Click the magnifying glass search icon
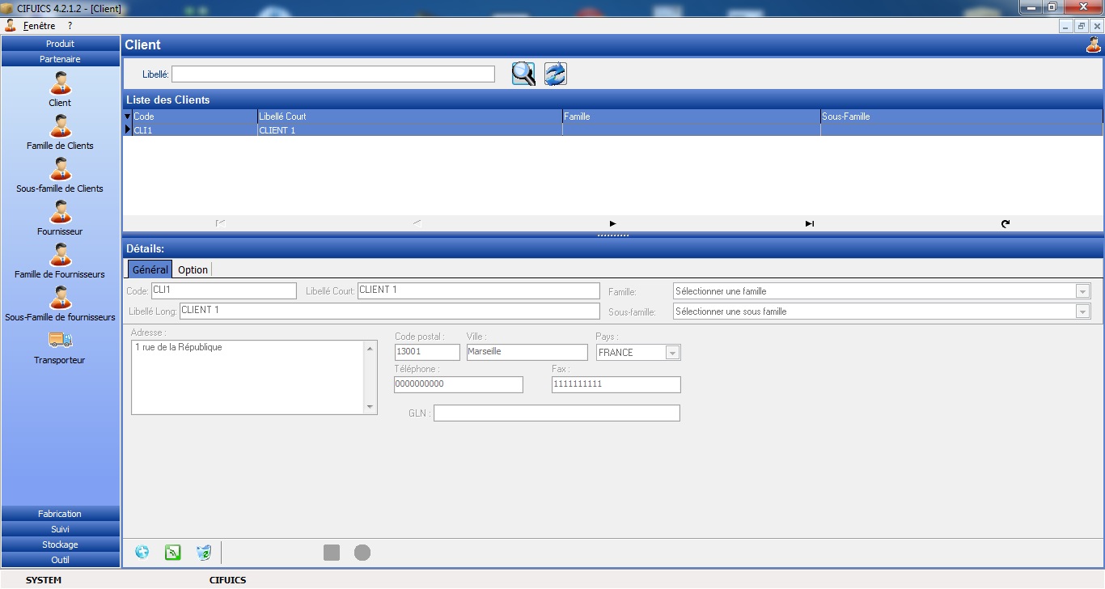This screenshot has width=1105, height=589. 523,74
